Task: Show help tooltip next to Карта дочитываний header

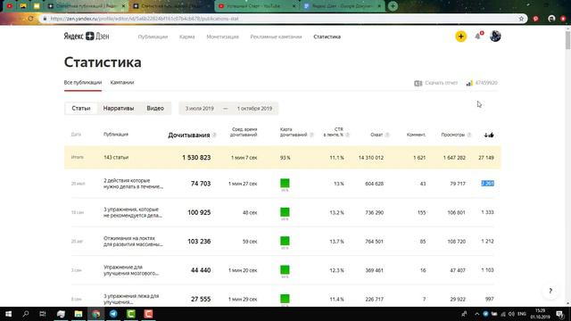Action: (311, 135)
